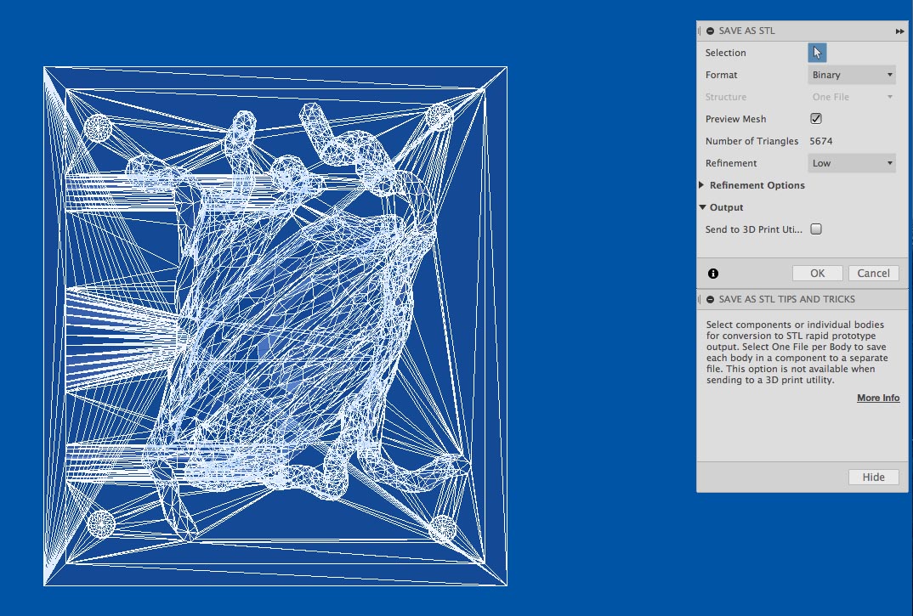Screen dimensions: 913x616
Task: Click the Preview Mesh label
Action: click(x=735, y=119)
